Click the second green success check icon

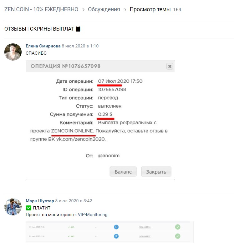click(x=178, y=236)
